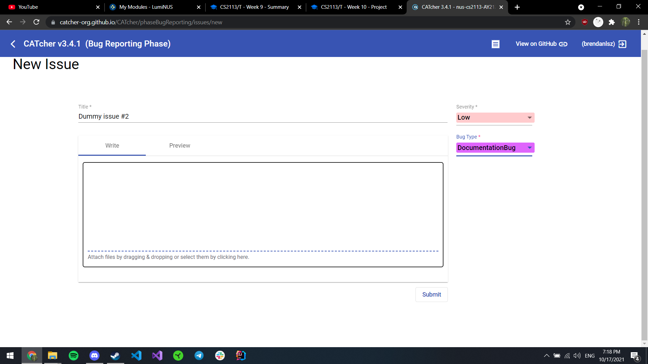The width and height of the screenshot is (648, 364).
Task: Open the uBlock Origin extension icon
Action: pyautogui.click(x=585, y=22)
